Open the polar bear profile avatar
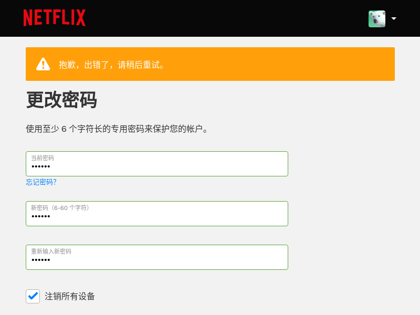Viewport: 420px width, 315px height. click(377, 19)
